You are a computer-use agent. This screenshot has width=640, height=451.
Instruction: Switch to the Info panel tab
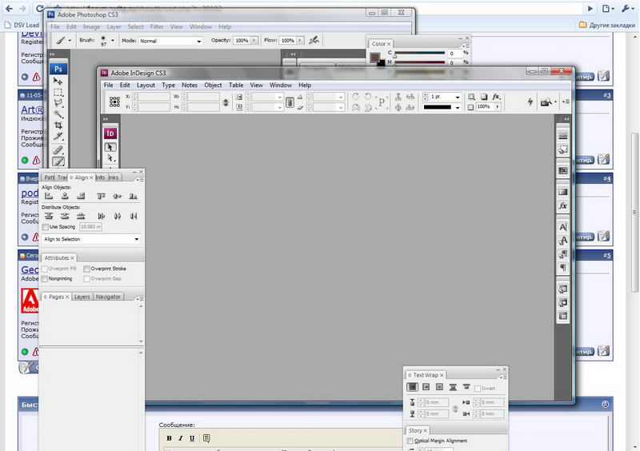tap(100, 178)
